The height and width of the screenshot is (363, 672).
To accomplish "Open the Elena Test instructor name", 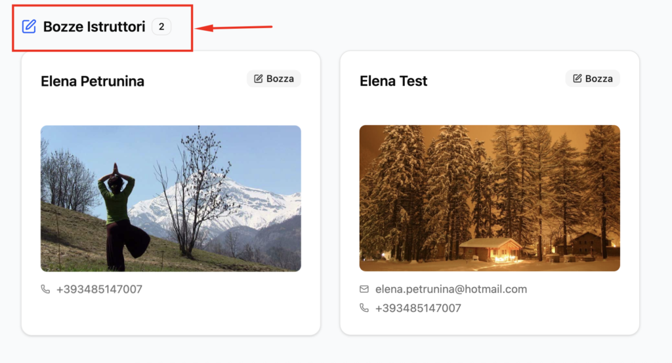I will coord(393,81).
